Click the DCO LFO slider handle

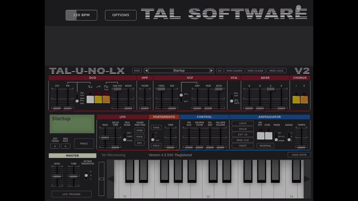click(x=57, y=108)
